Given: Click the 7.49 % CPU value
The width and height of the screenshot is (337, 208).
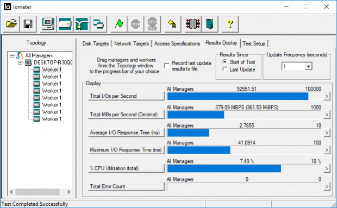Looking at the screenshot, I should click(x=247, y=161).
